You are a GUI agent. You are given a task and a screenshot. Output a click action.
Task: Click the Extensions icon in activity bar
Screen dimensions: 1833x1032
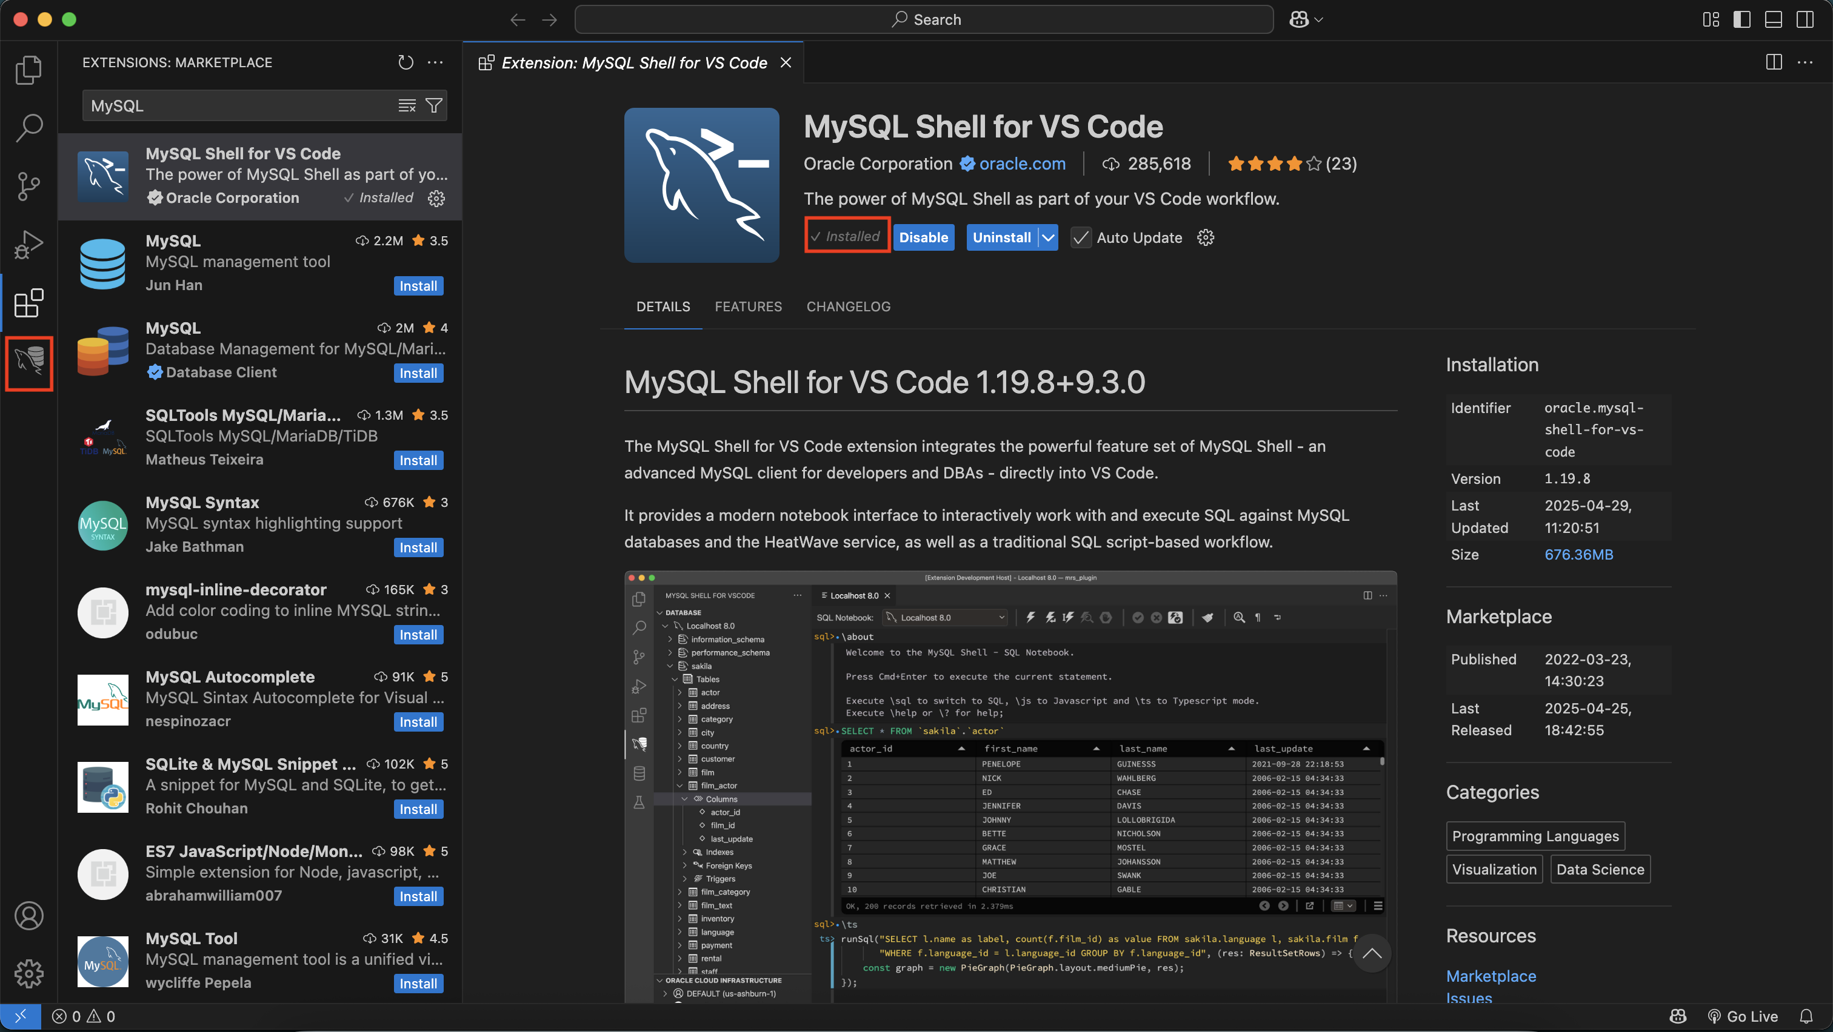(x=28, y=303)
